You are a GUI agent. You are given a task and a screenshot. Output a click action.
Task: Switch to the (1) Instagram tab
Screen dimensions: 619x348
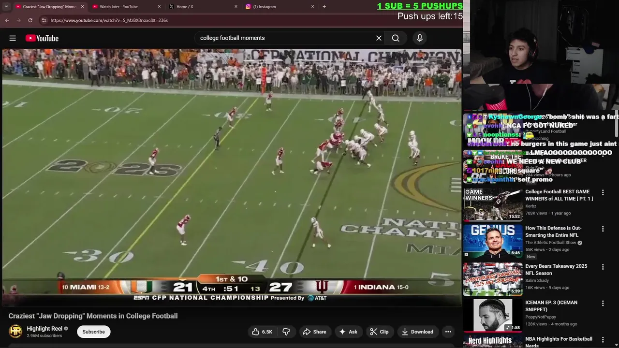pos(280,7)
